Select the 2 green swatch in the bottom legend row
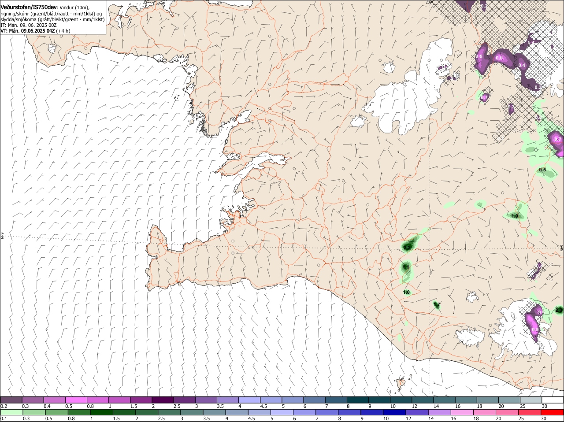This screenshot has width=564, height=422. coord(147,412)
